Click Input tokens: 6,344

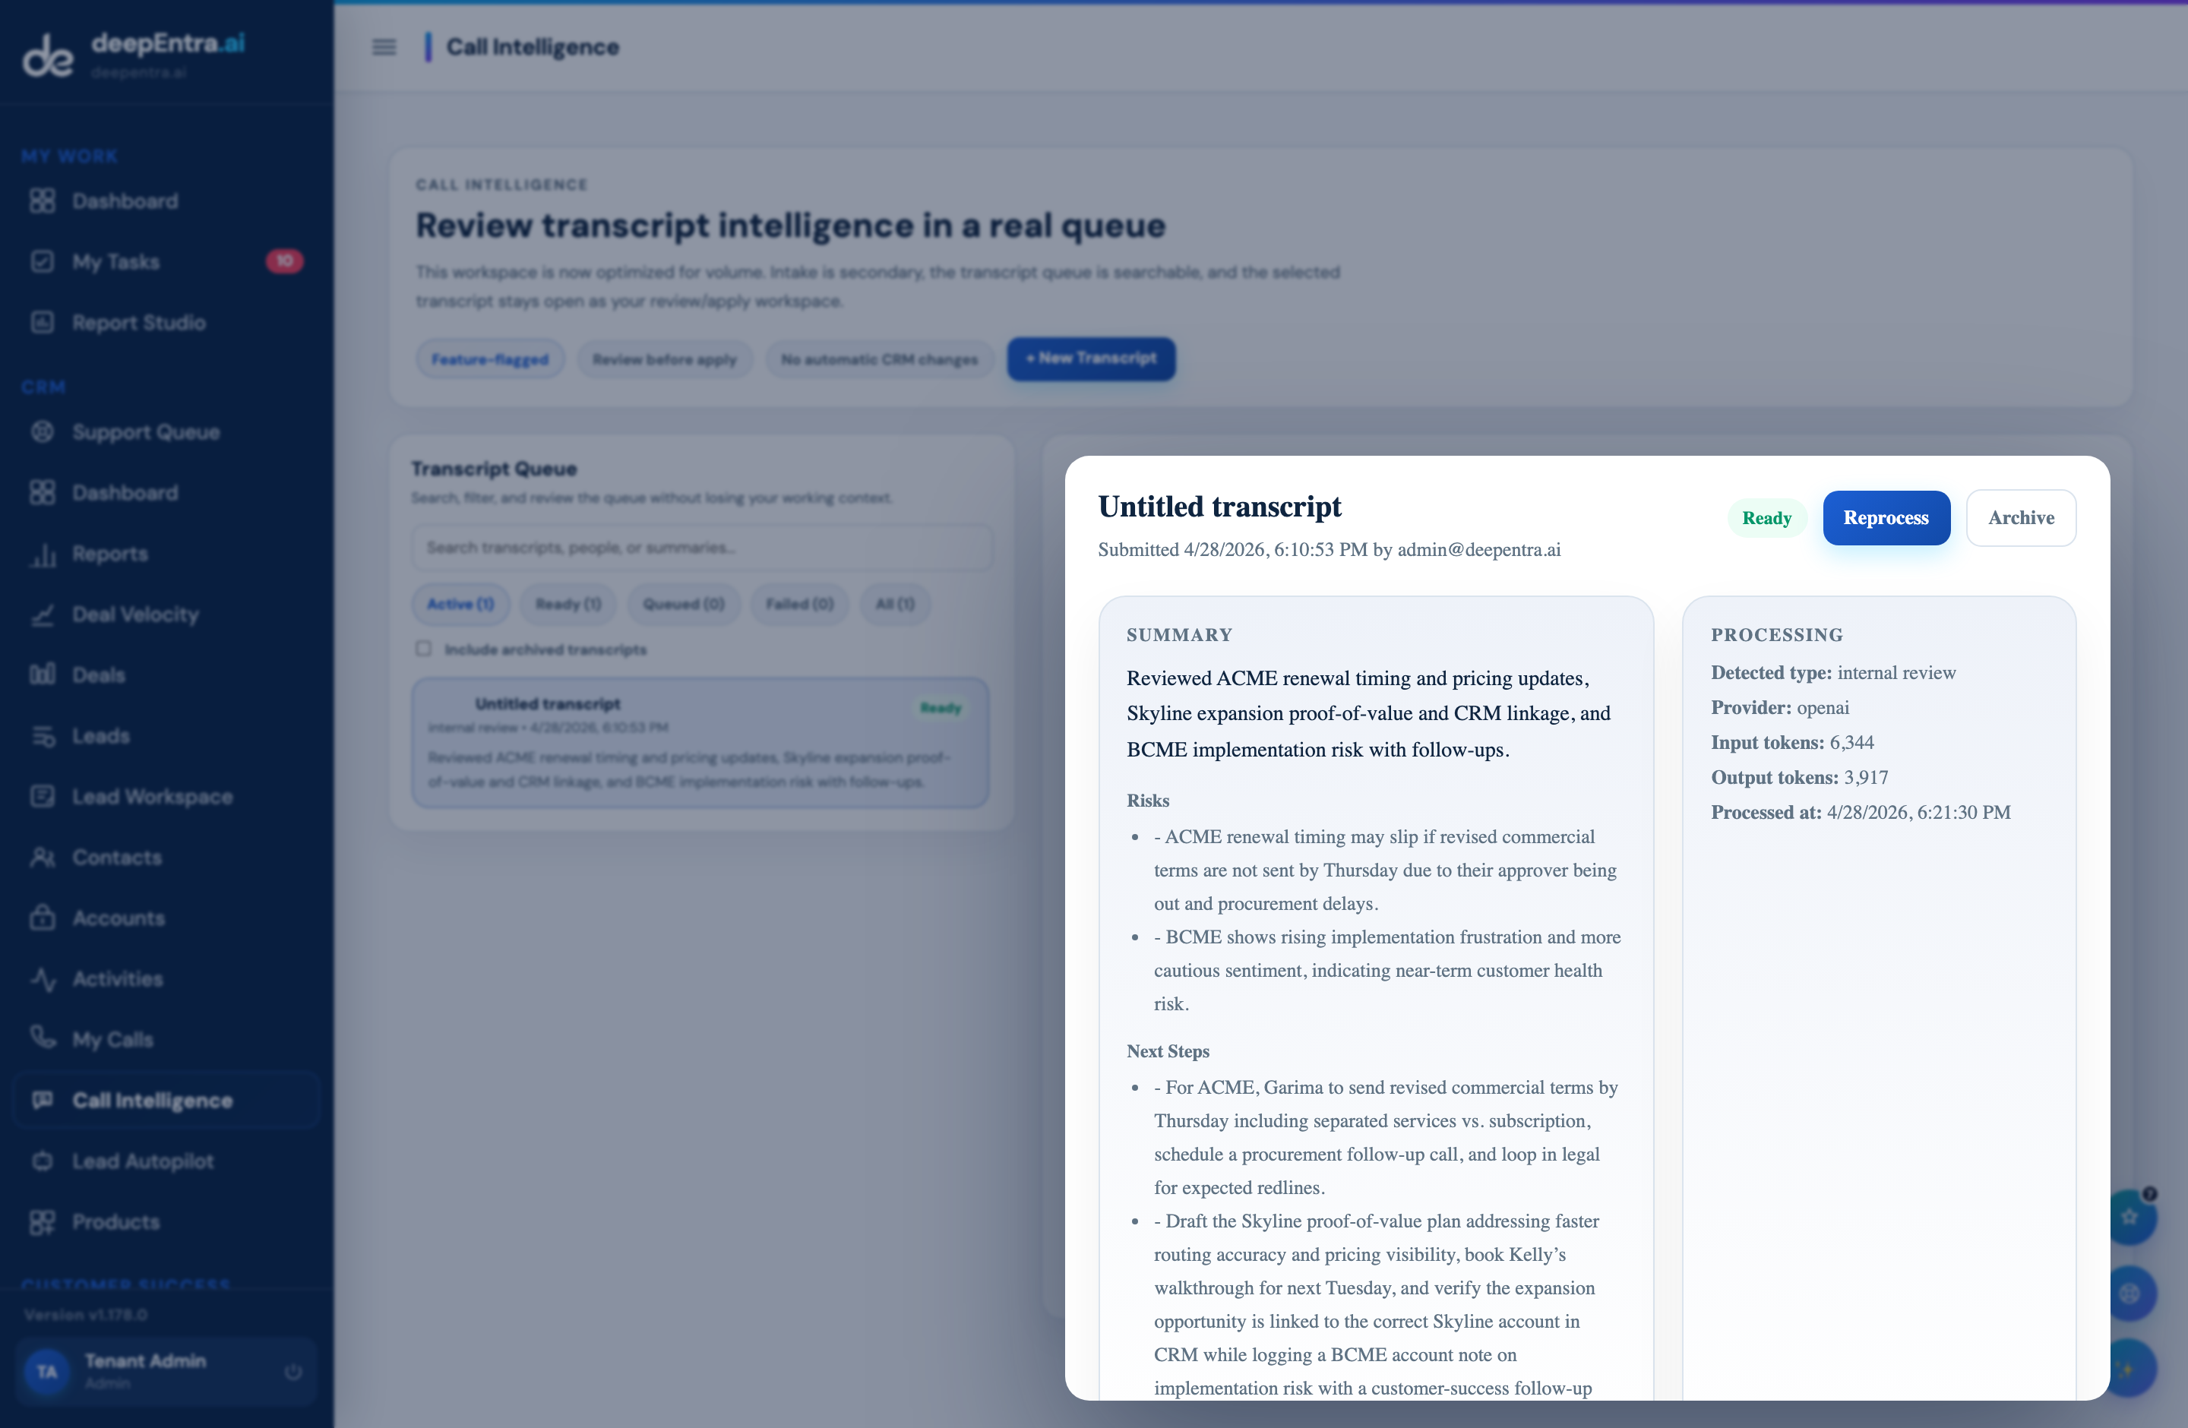pos(1793,743)
